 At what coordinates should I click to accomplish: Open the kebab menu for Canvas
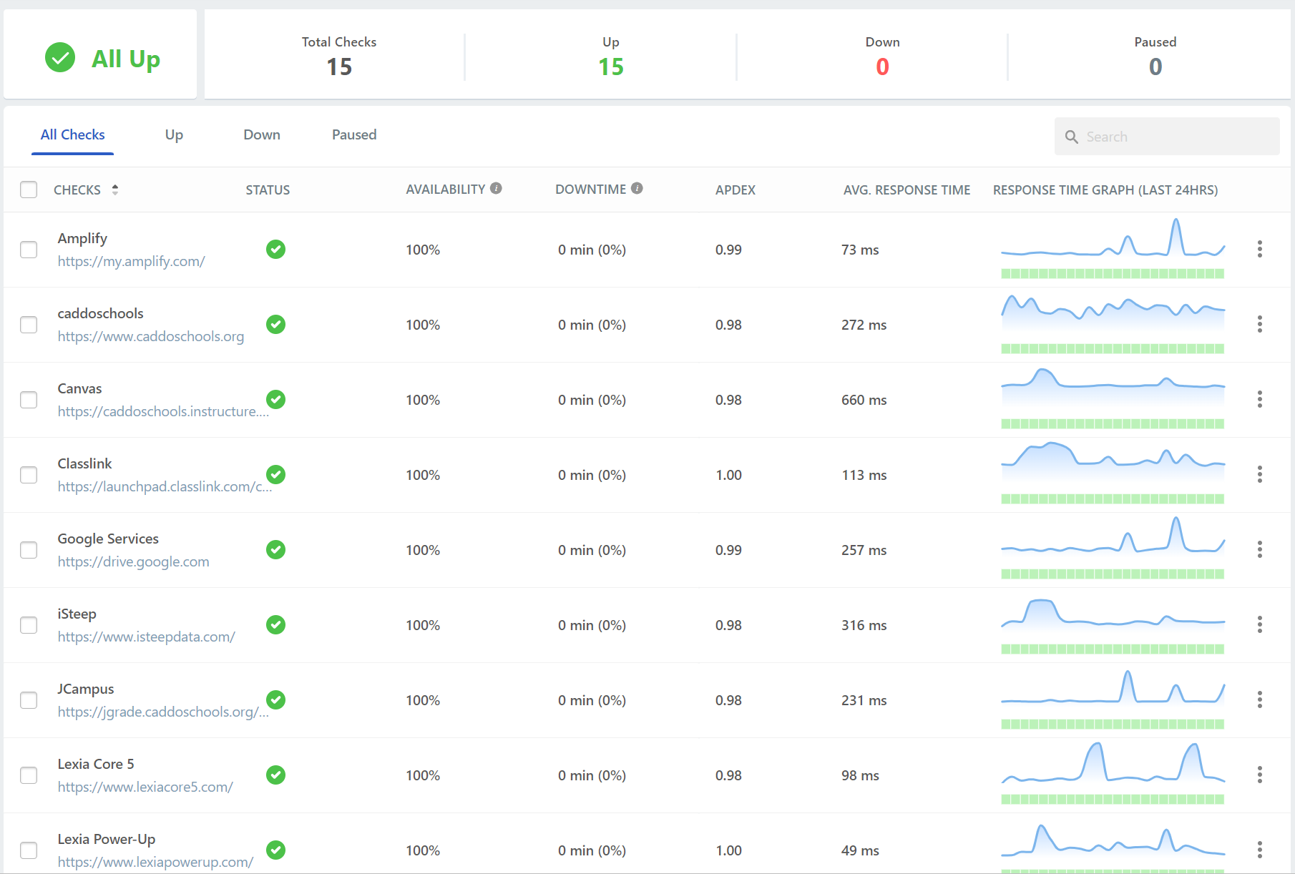point(1260,399)
